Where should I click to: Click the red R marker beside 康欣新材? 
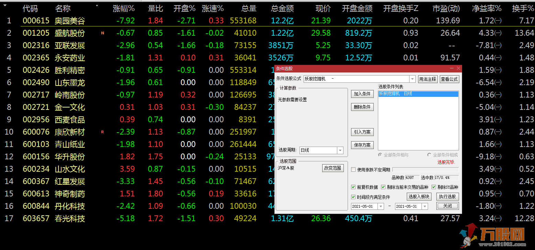[102, 132]
